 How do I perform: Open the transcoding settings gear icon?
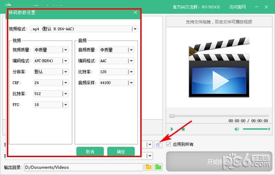[158, 144]
